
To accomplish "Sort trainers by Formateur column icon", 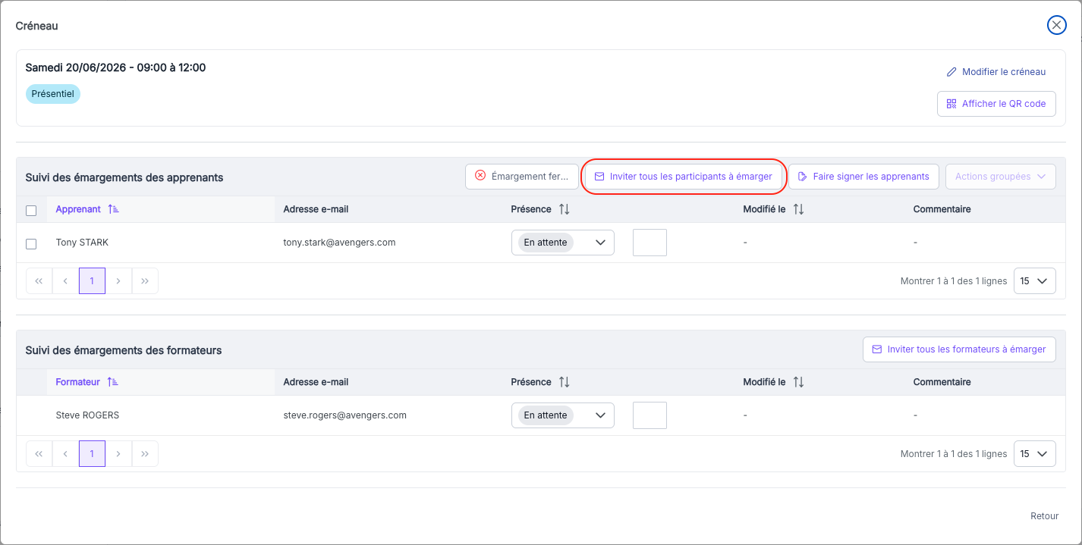I will tap(113, 382).
